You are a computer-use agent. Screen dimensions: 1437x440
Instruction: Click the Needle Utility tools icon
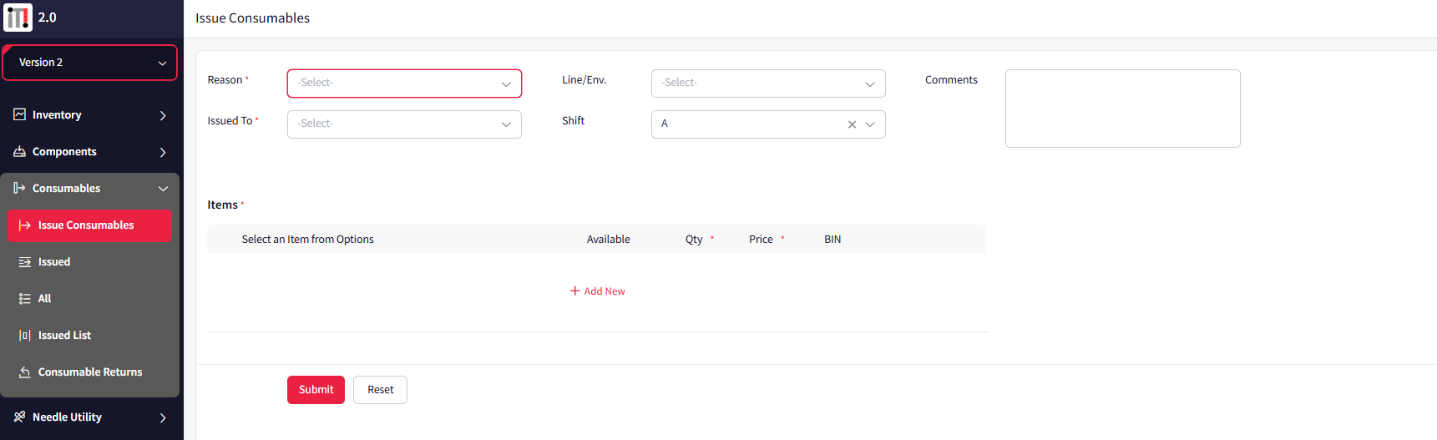pos(19,417)
